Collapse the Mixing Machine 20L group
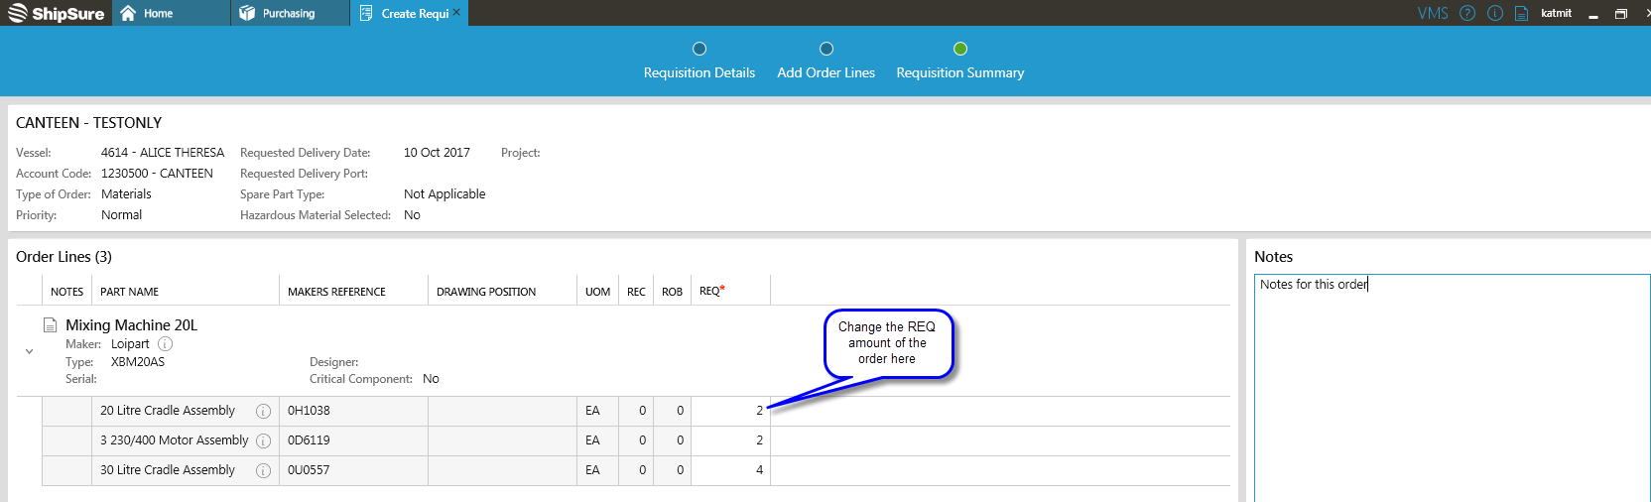The height and width of the screenshot is (502, 1651). coord(29,351)
